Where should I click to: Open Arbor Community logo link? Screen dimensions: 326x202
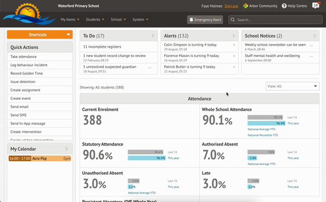pyautogui.click(x=246, y=6)
